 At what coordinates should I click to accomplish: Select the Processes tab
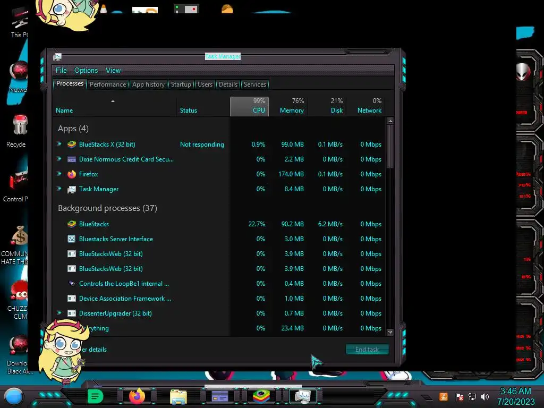tap(70, 83)
